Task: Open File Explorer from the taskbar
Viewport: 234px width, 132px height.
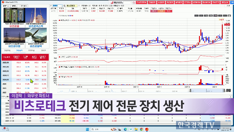Action: (x=136, y=129)
